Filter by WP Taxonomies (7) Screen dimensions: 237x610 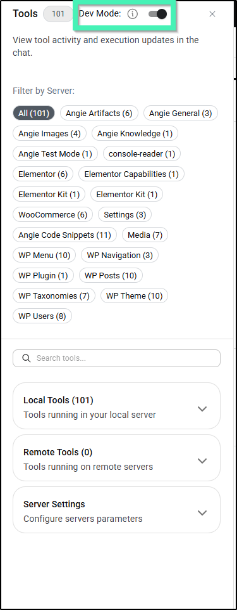pyautogui.click(x=54, y=295)
